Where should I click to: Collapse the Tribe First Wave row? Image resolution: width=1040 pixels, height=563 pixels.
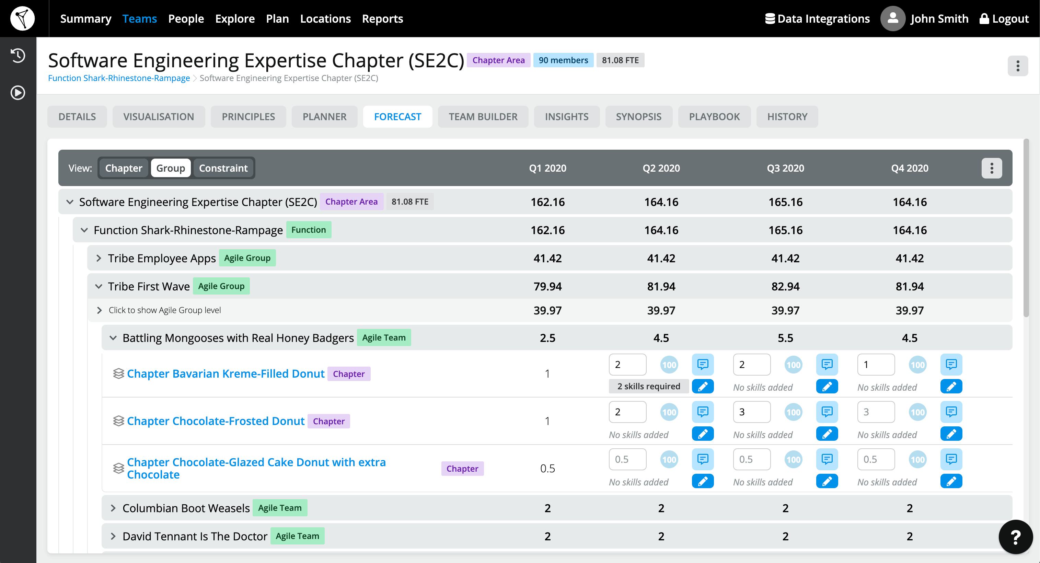(x=99, y=286)
